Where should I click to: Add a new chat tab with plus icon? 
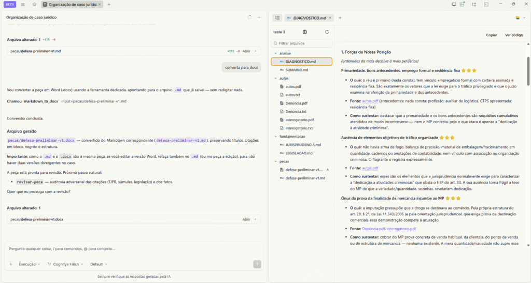point(109,4)
